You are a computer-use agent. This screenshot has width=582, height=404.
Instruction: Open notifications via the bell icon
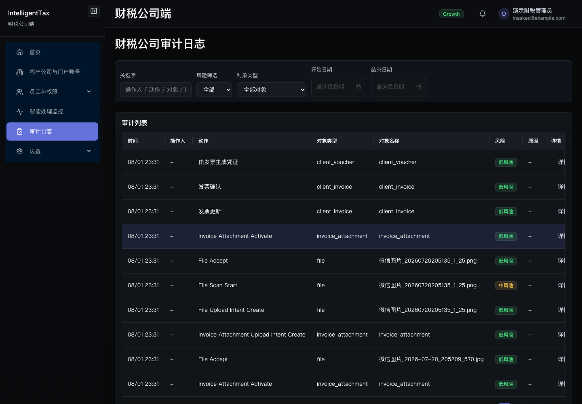tap(483, 14)
